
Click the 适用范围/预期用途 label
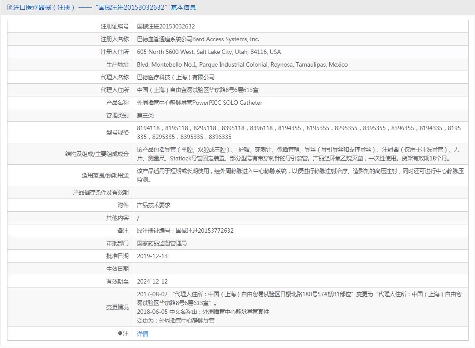point(105,175)
